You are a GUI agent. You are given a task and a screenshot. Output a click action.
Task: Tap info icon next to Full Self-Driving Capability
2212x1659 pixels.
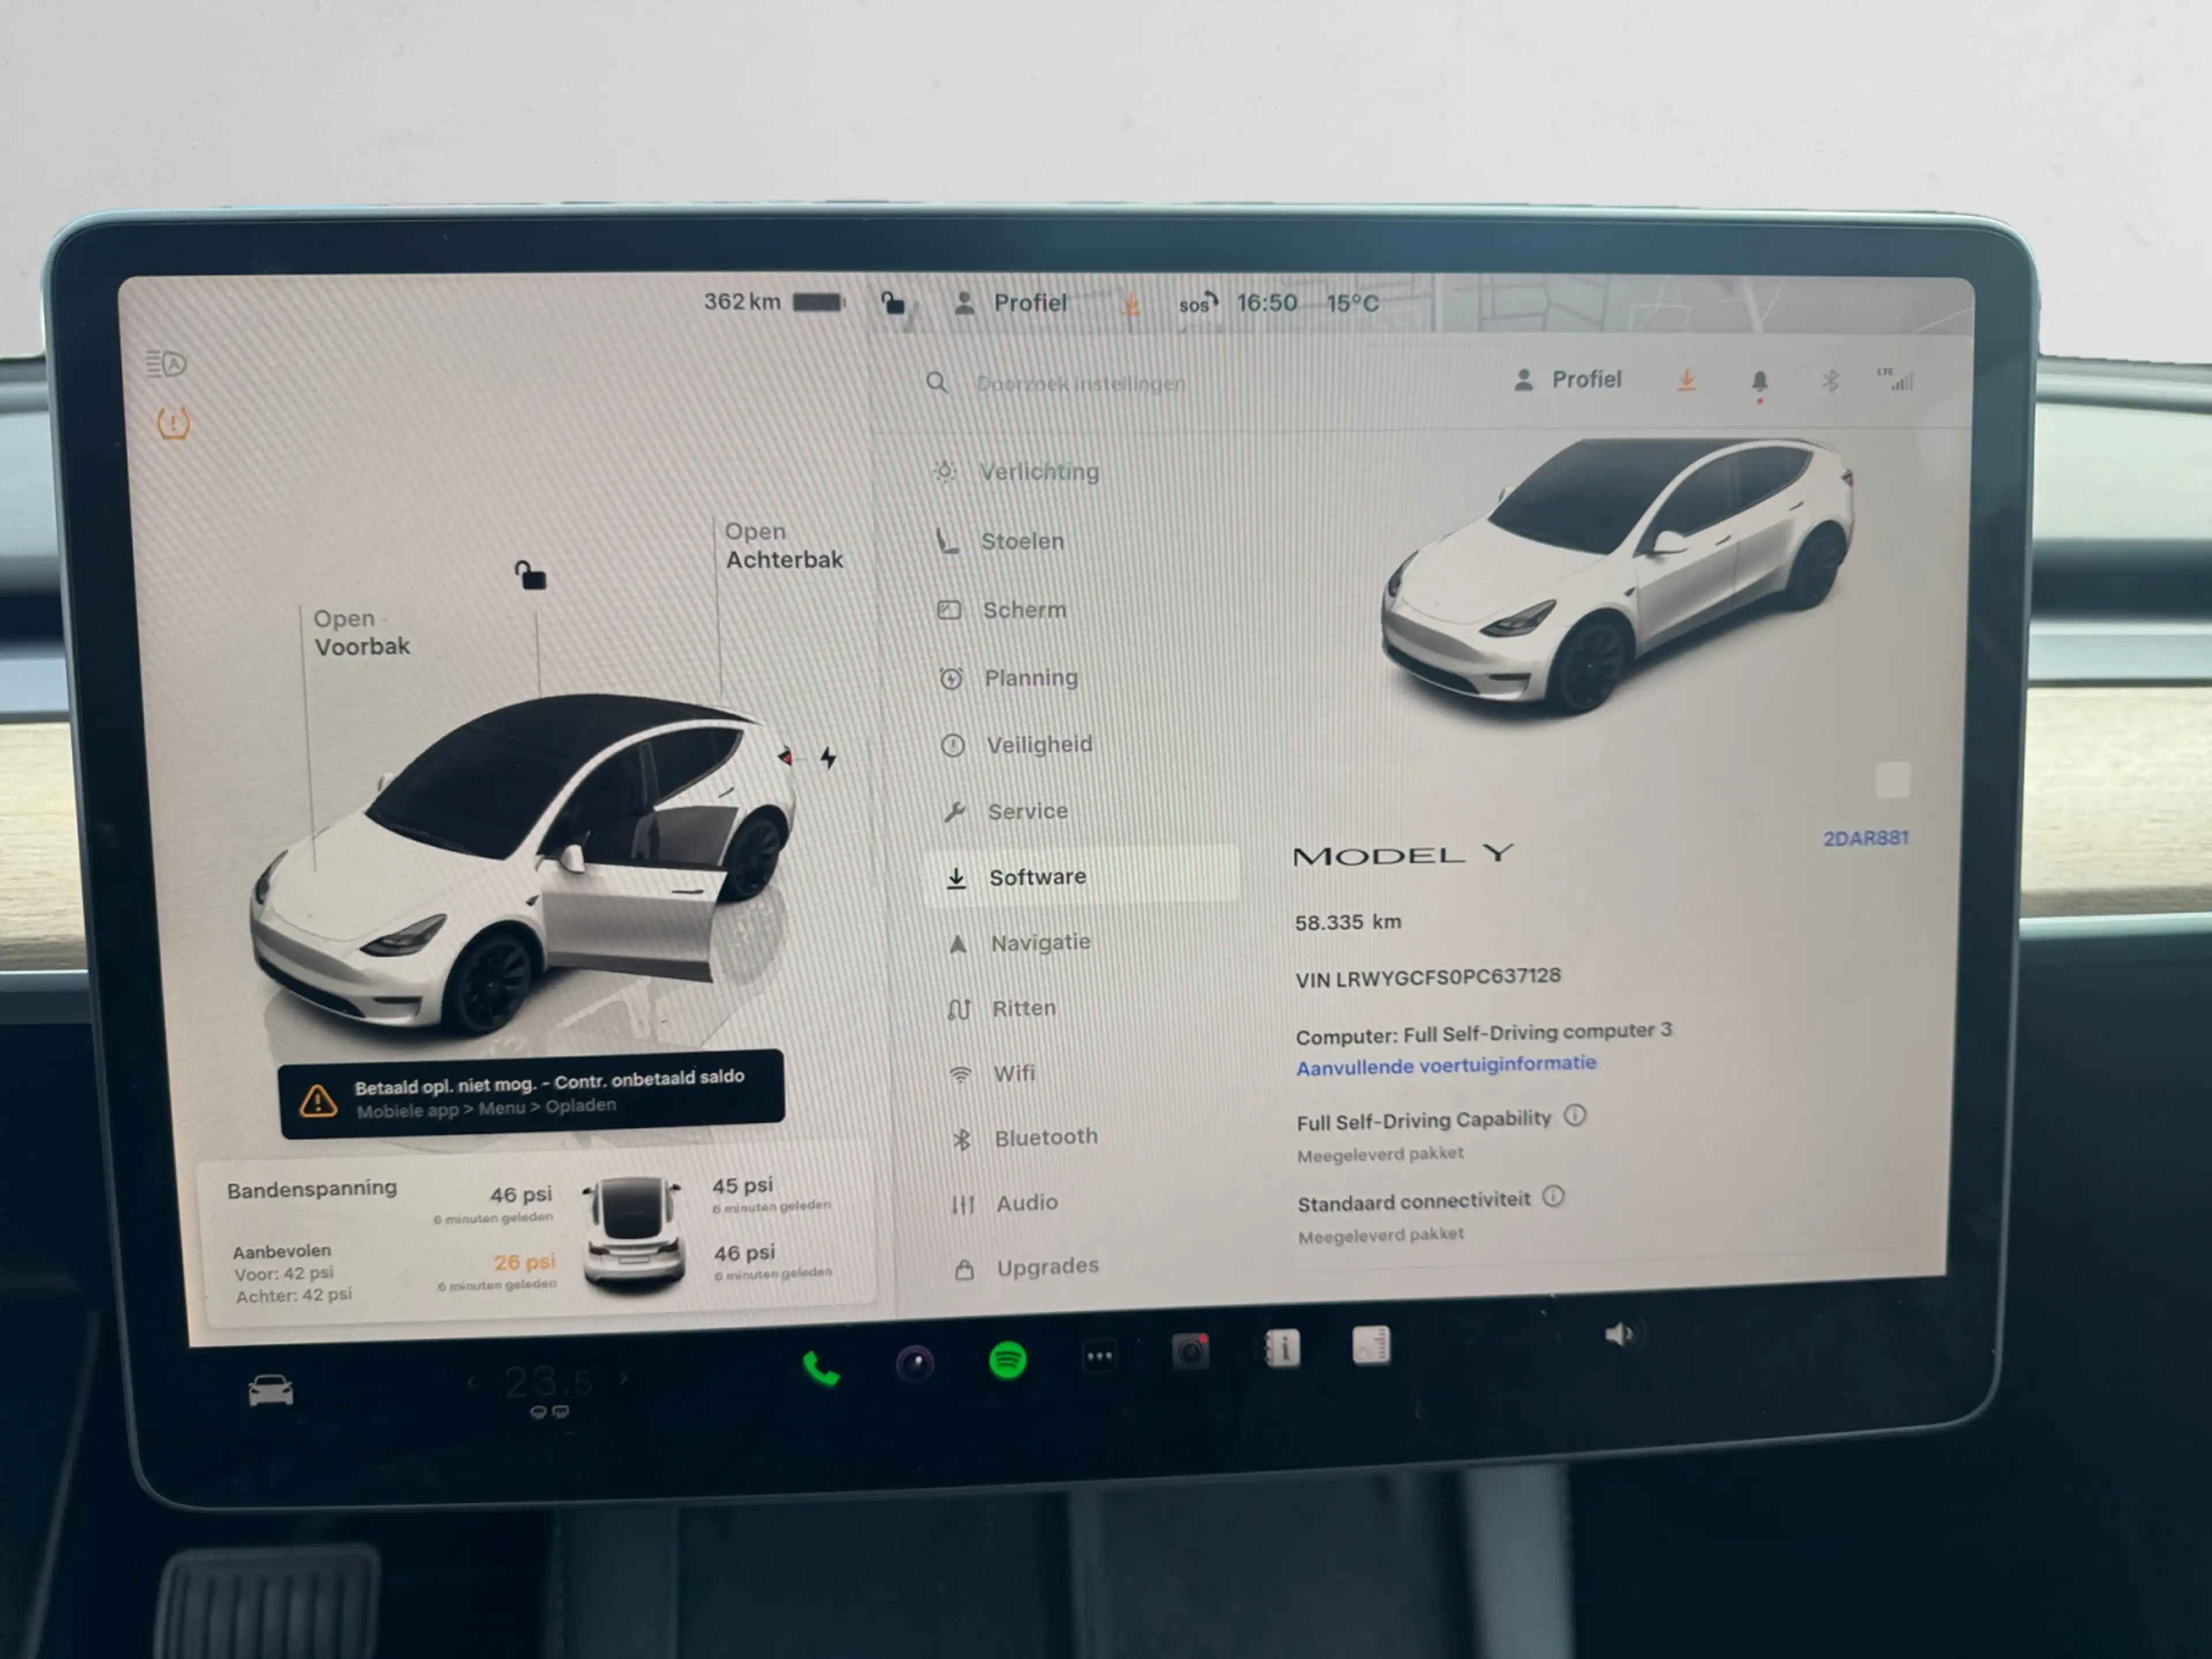click(1575, 1115)
